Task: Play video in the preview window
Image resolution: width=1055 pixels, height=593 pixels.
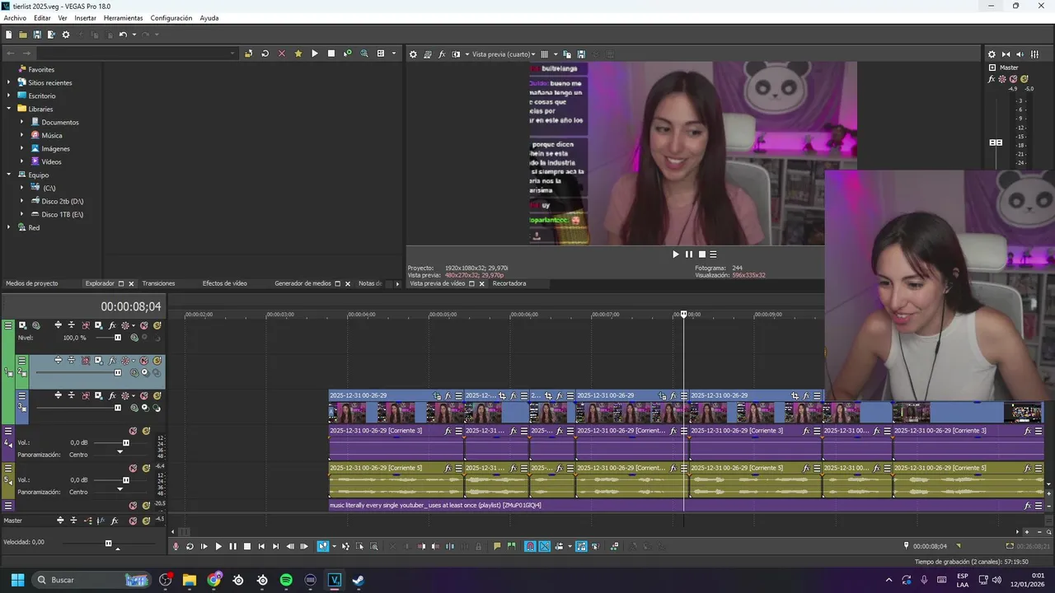Action: (x=676, y=254)
